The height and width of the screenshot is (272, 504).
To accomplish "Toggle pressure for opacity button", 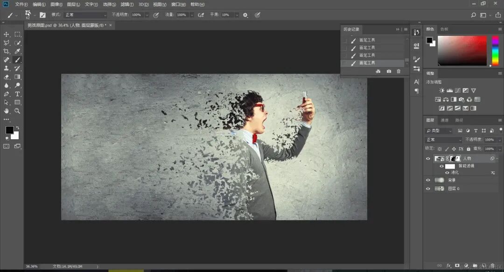I will pos(156,15).
